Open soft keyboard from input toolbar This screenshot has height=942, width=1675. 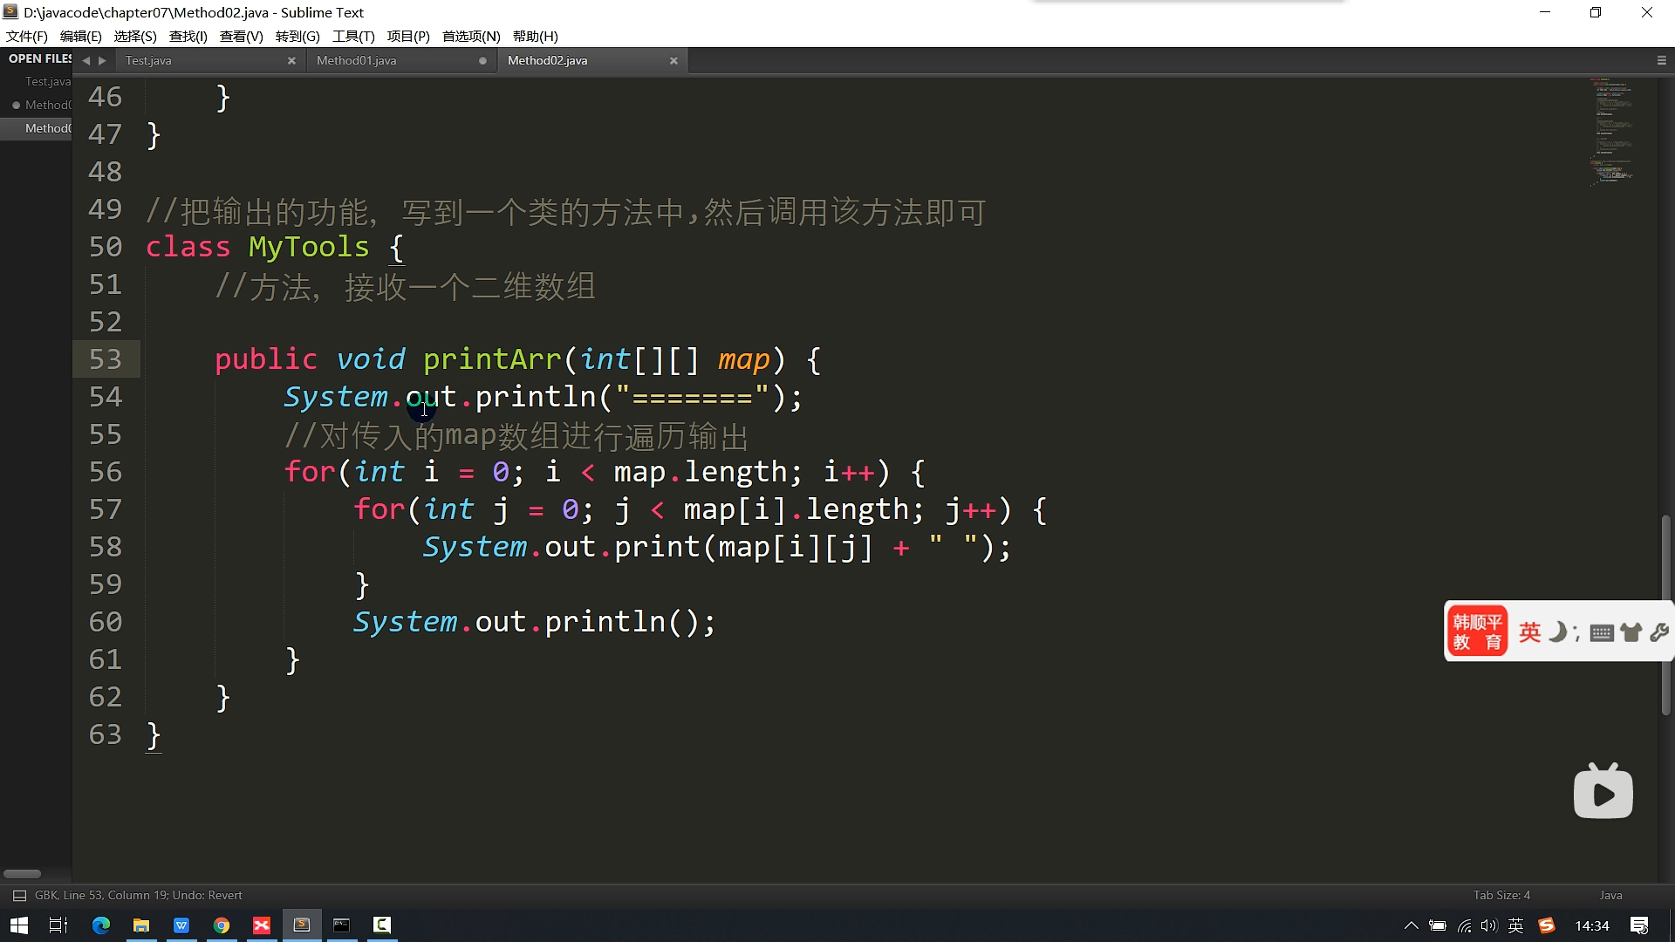tap(1601, 632)
